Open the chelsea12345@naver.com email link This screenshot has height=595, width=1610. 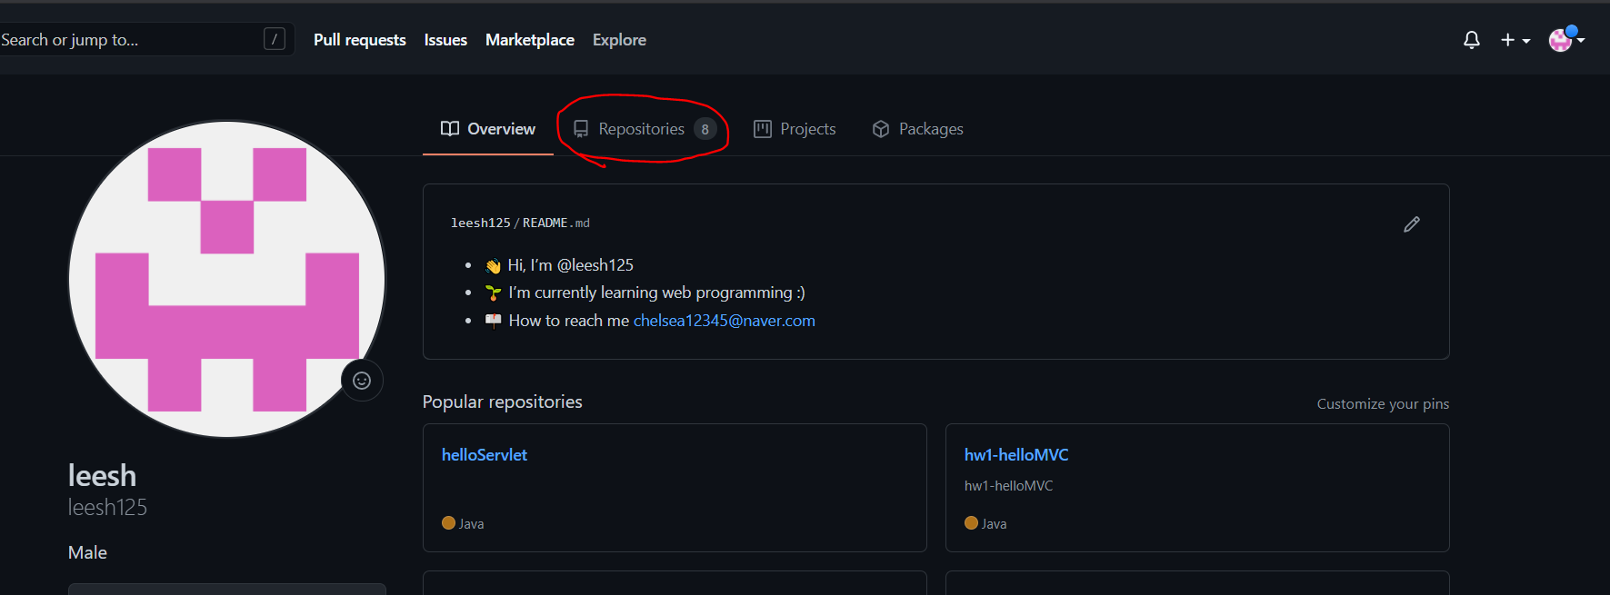tap(724, 321)
